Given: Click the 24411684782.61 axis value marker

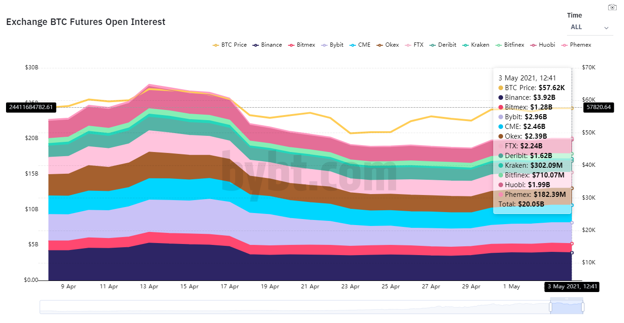Looking at the screenshot, I should click(32, 107).
